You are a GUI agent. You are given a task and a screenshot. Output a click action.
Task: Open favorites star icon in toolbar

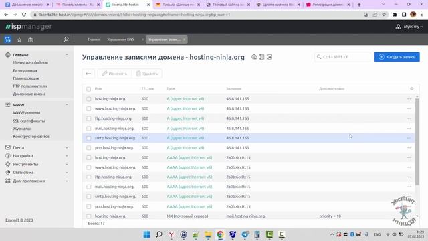coord(19,39)
